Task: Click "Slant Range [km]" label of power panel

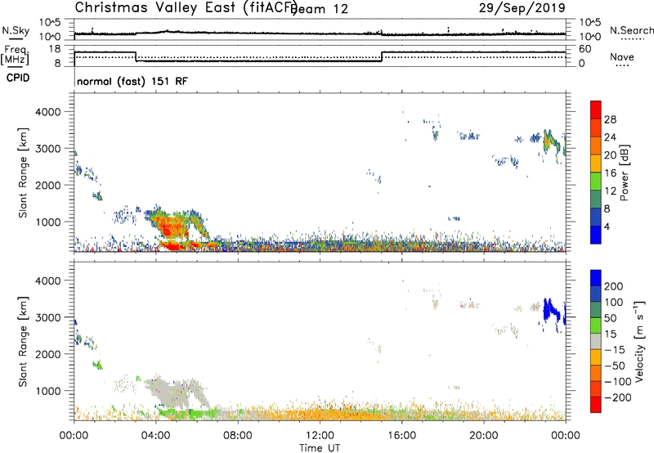Action: click(23, 173)
